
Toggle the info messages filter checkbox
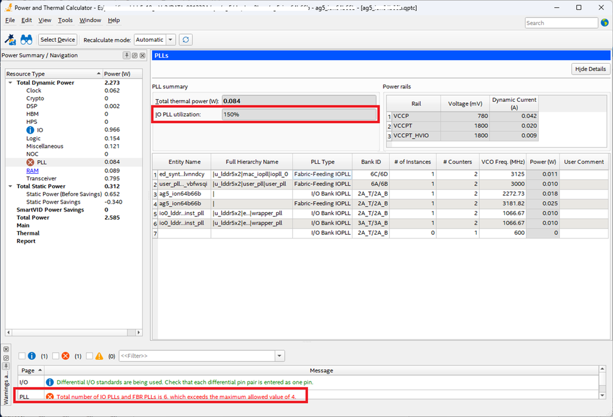tap(22, 356)
